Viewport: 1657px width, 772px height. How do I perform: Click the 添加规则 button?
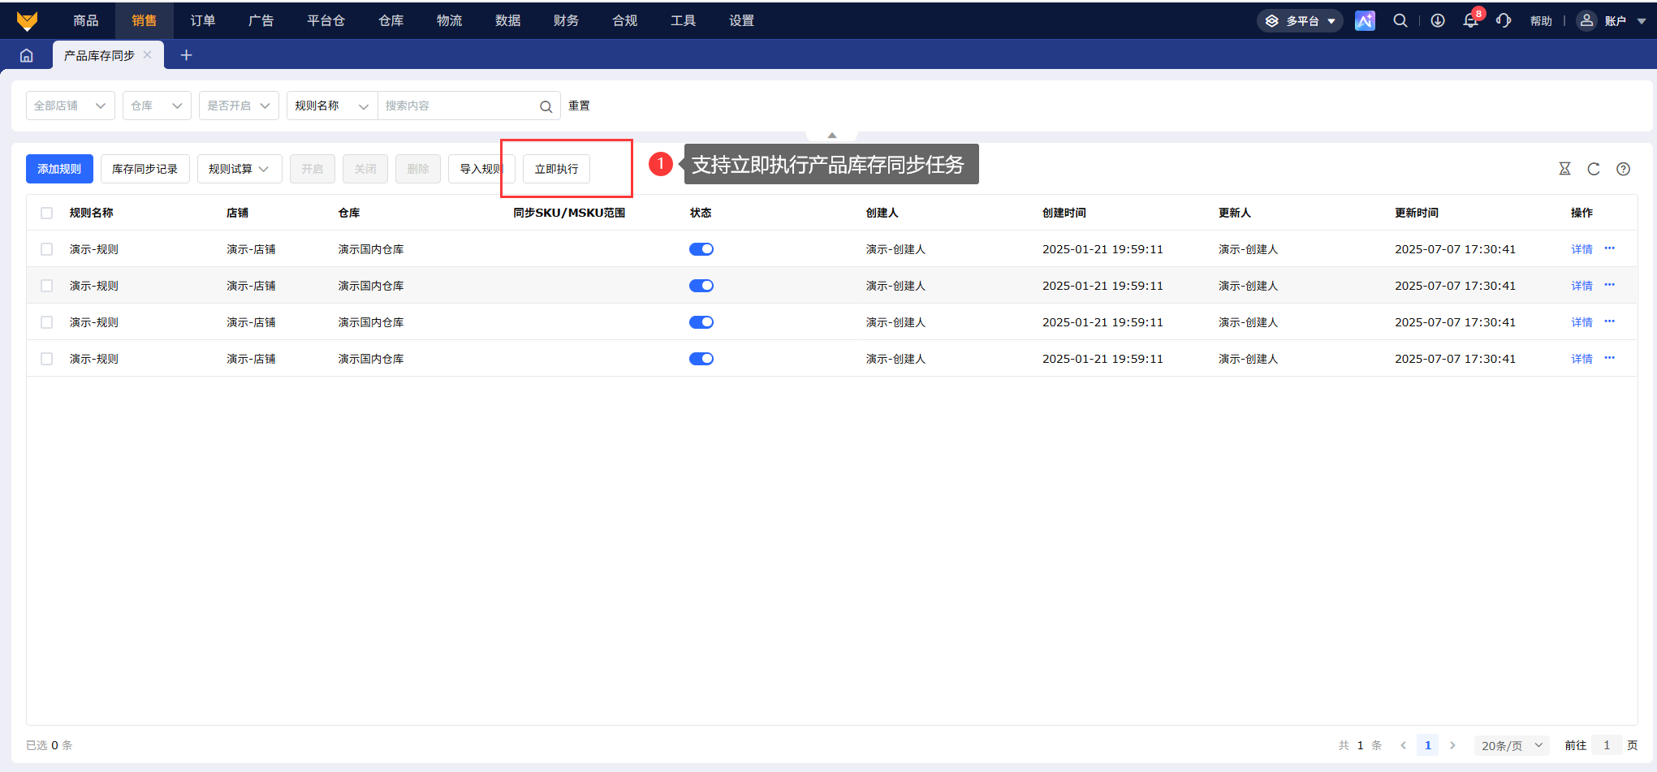pyautogui.click(x=59, y=169)
